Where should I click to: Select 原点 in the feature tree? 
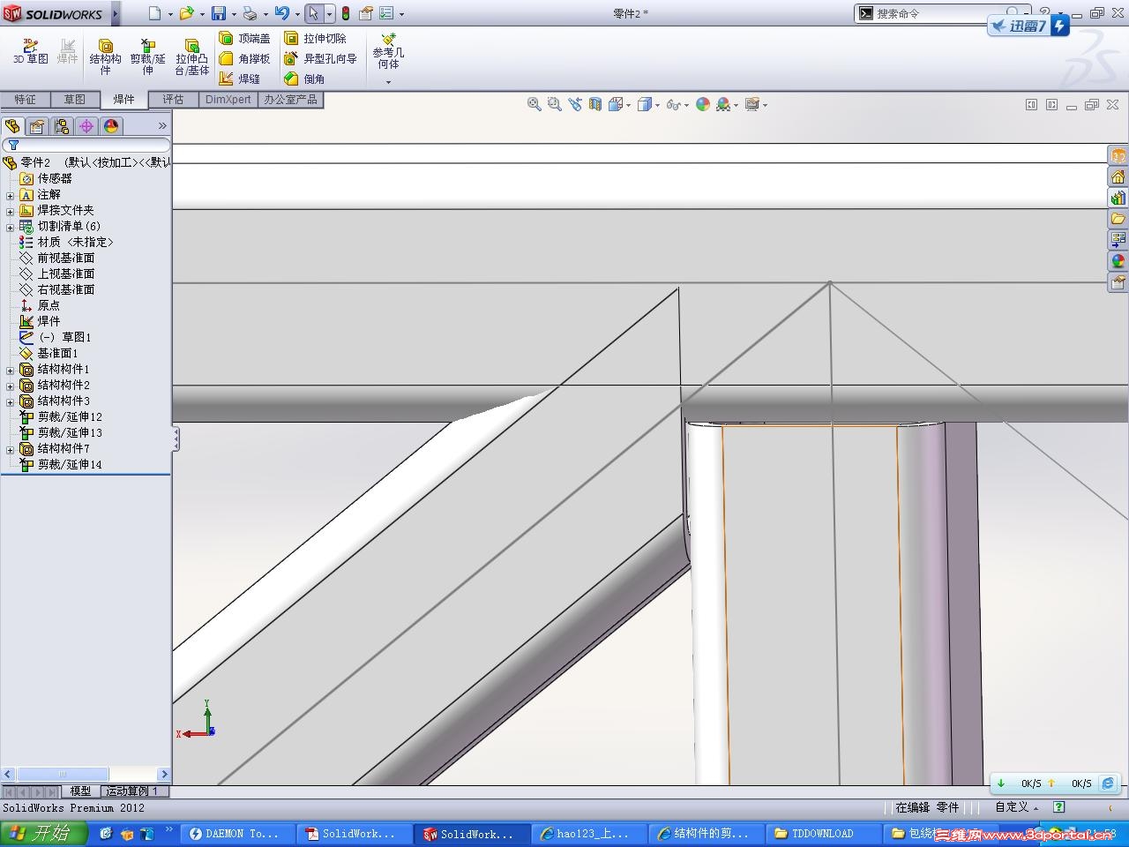(x=49, y=305)
